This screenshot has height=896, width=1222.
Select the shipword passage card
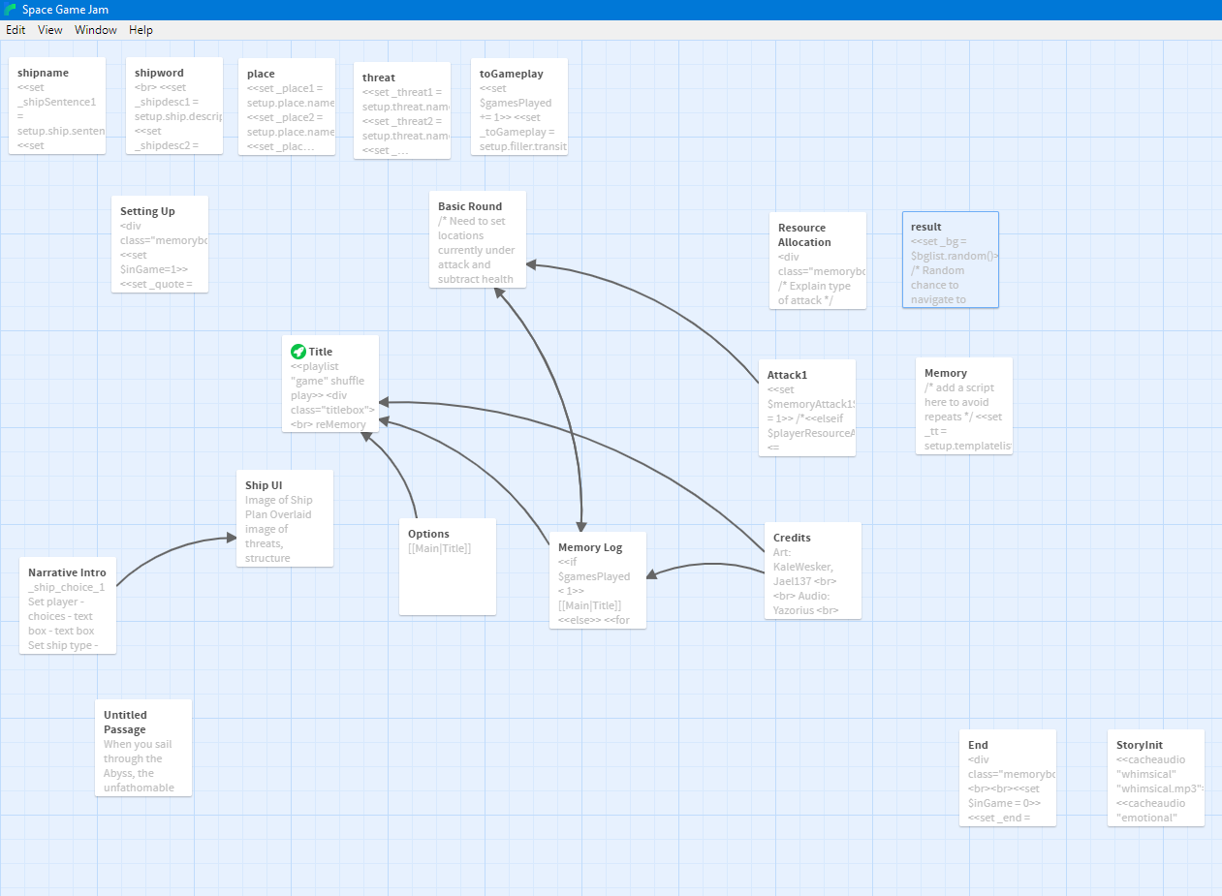174,106
